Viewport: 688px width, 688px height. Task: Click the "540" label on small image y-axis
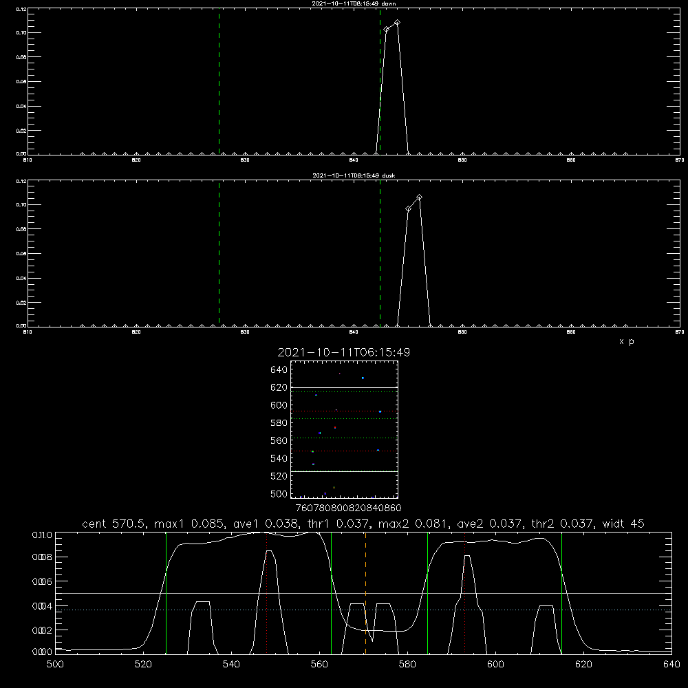pos(279,458)
